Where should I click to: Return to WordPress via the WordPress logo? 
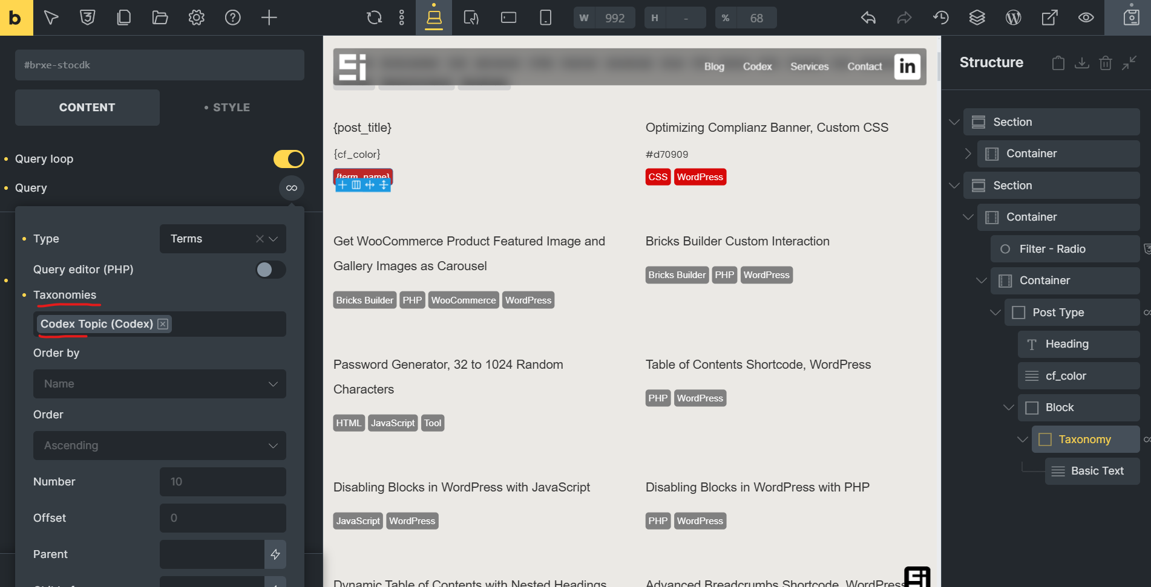coord(1013,18)
